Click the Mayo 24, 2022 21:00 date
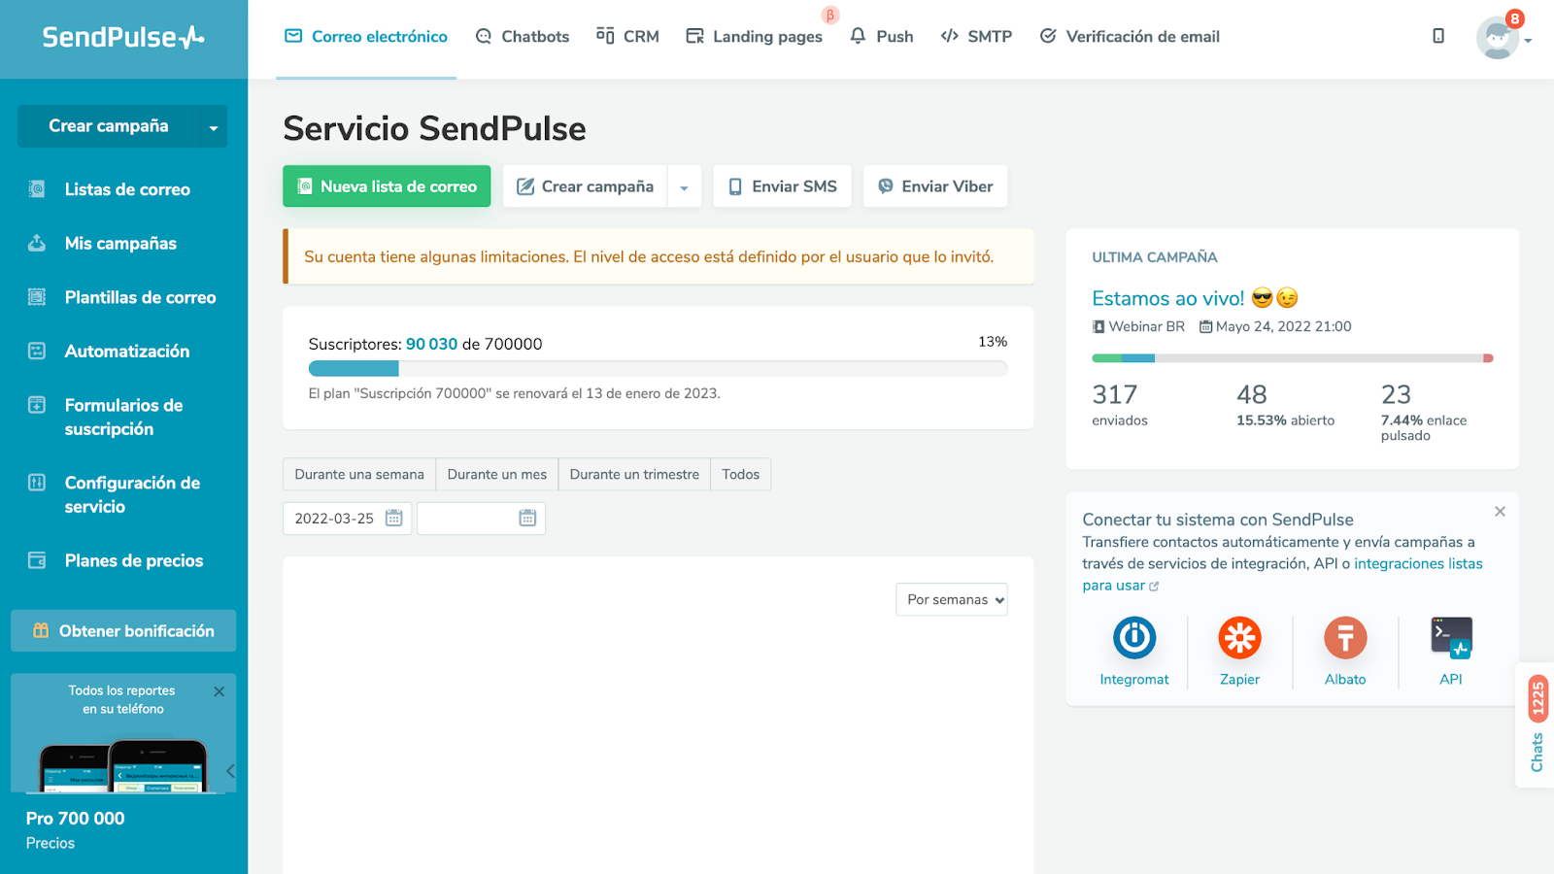1554x874 pixels. (1275, 327)
